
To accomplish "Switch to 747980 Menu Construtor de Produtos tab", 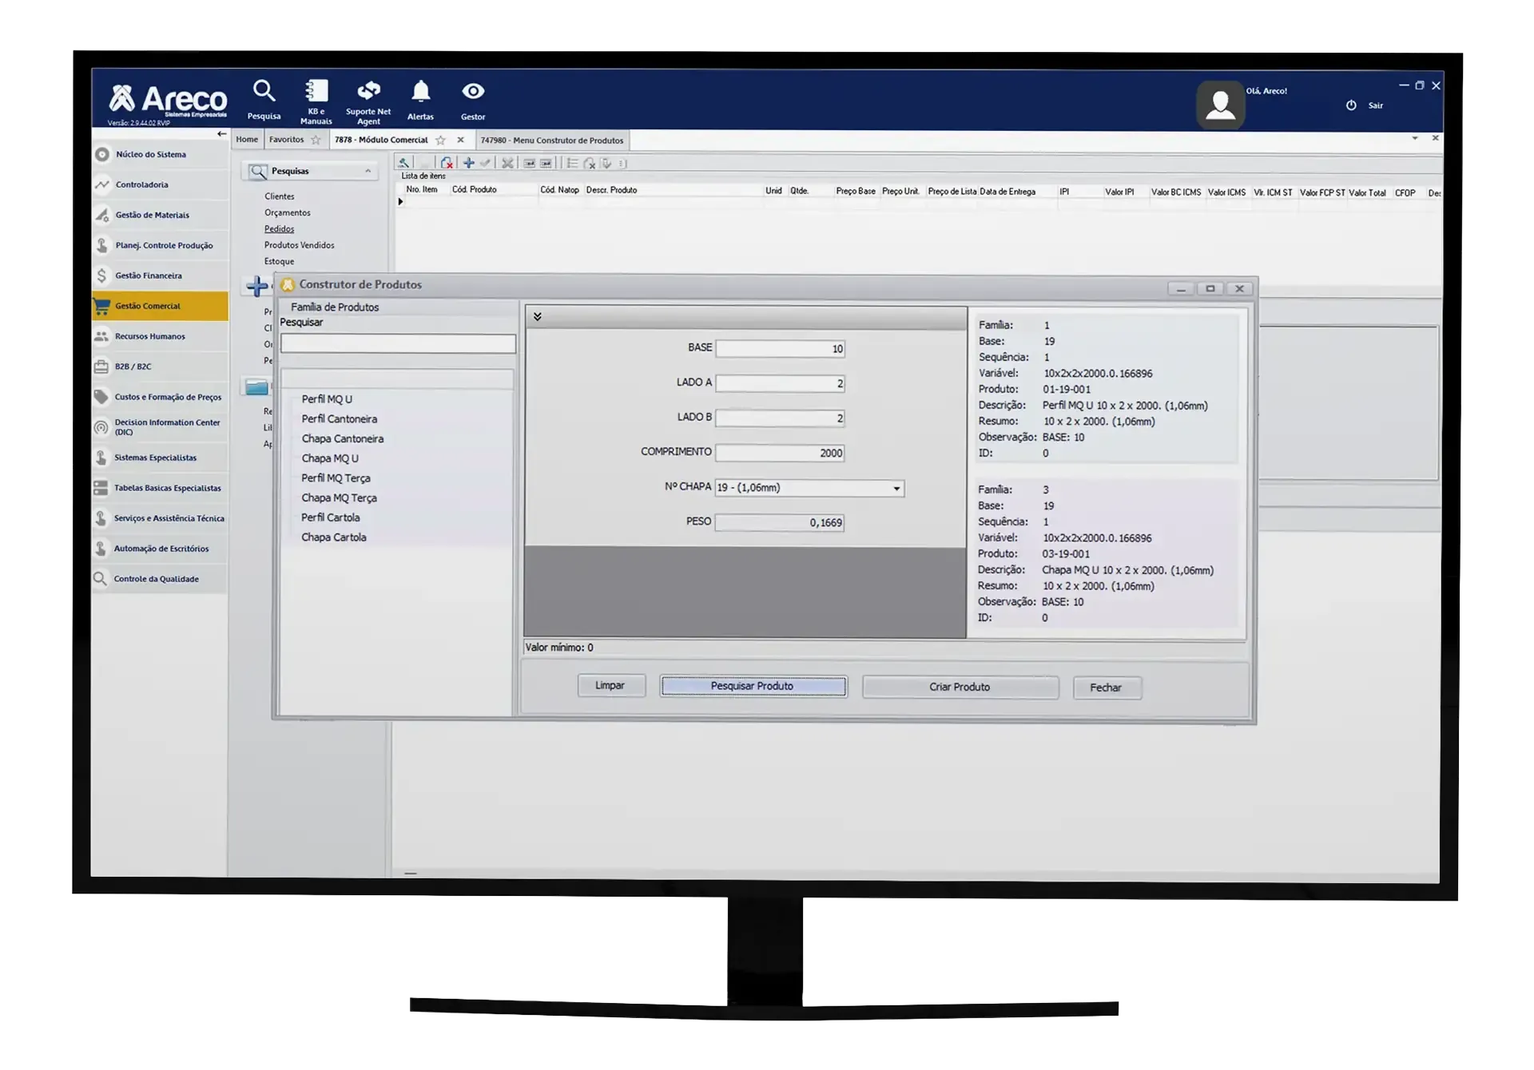I will (x=552, y=141).
